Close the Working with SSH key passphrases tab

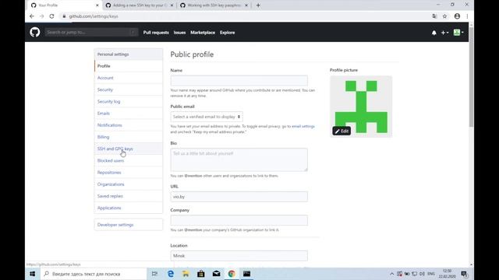tap(246, 5)
